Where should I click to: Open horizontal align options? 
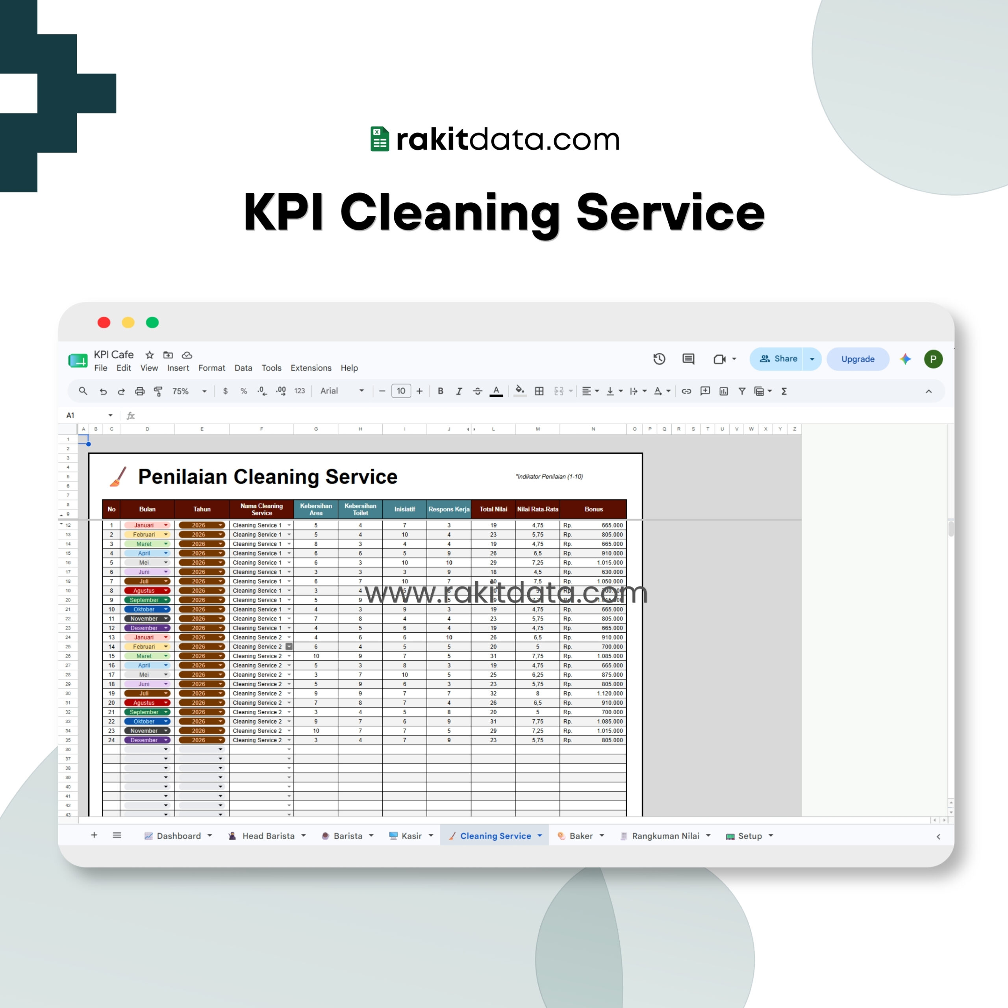[x=590, y=391]
